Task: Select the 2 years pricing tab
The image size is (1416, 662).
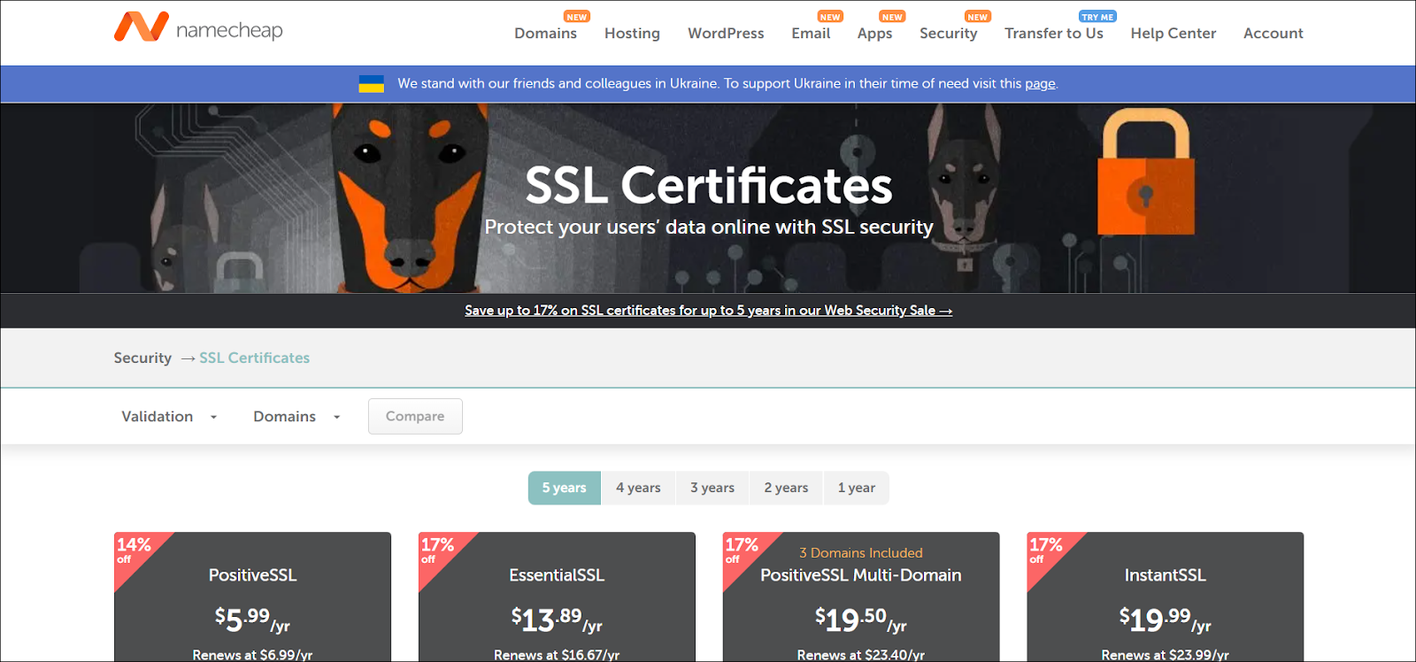Action: coord(786,488)
